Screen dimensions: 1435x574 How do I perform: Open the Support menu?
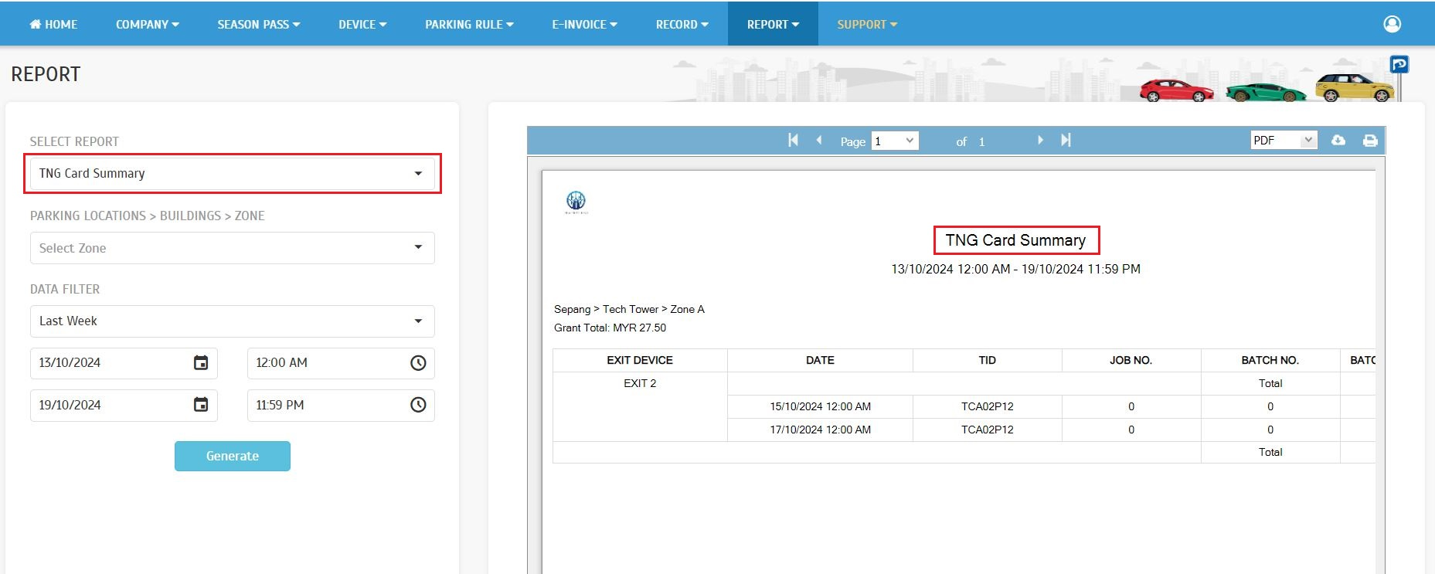point(867,24)
